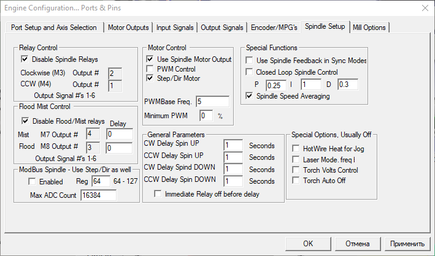Toggle Disable Spindle Relays checkbox

pos(25,59)
